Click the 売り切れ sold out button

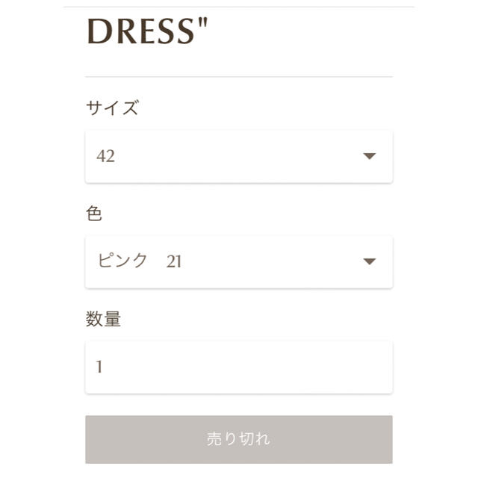coord(239,439)
